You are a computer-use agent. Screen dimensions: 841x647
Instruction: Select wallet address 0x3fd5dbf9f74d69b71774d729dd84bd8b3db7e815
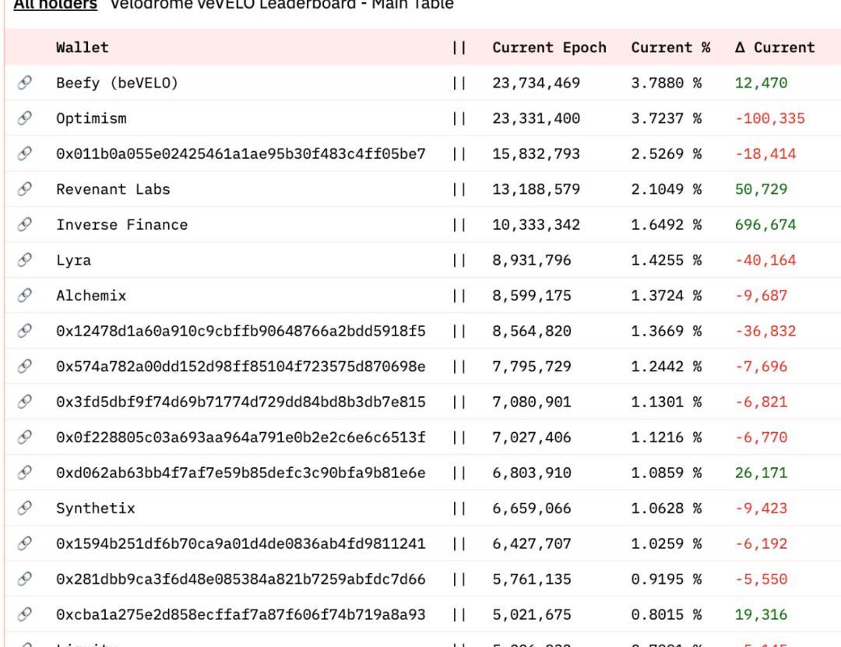pos(241,402)
